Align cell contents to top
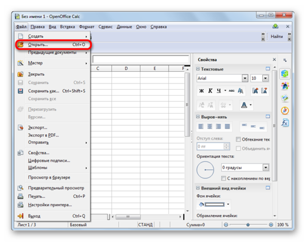 (x=244, y=126)
